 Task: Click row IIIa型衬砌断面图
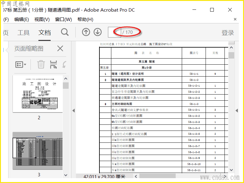pos(164,140)
